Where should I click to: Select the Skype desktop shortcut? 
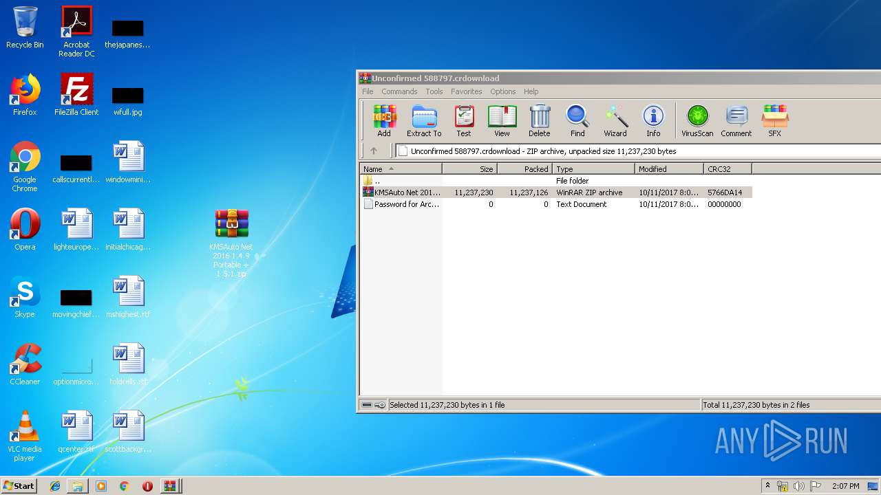(25, 297)
